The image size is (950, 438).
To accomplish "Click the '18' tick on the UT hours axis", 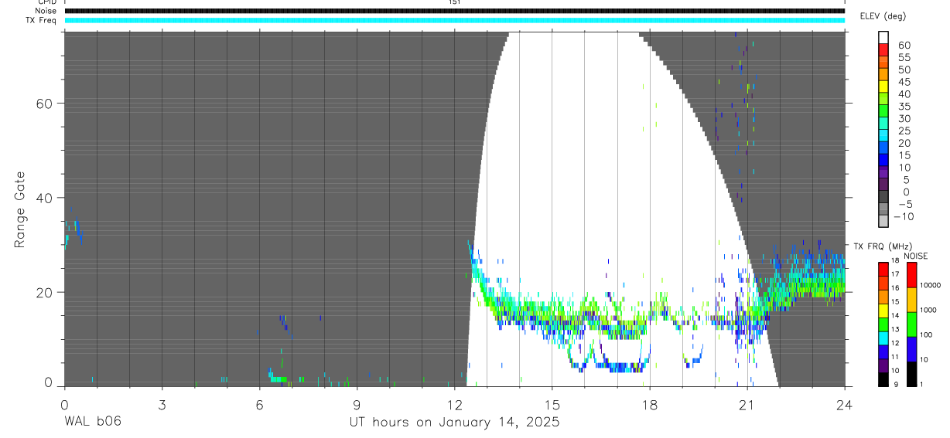I will pos(649,404).
